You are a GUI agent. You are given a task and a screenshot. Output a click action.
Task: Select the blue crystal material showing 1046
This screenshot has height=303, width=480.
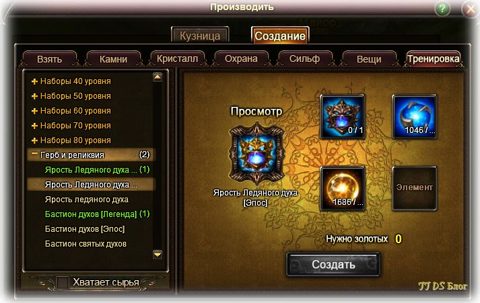[x=415, y=117]
